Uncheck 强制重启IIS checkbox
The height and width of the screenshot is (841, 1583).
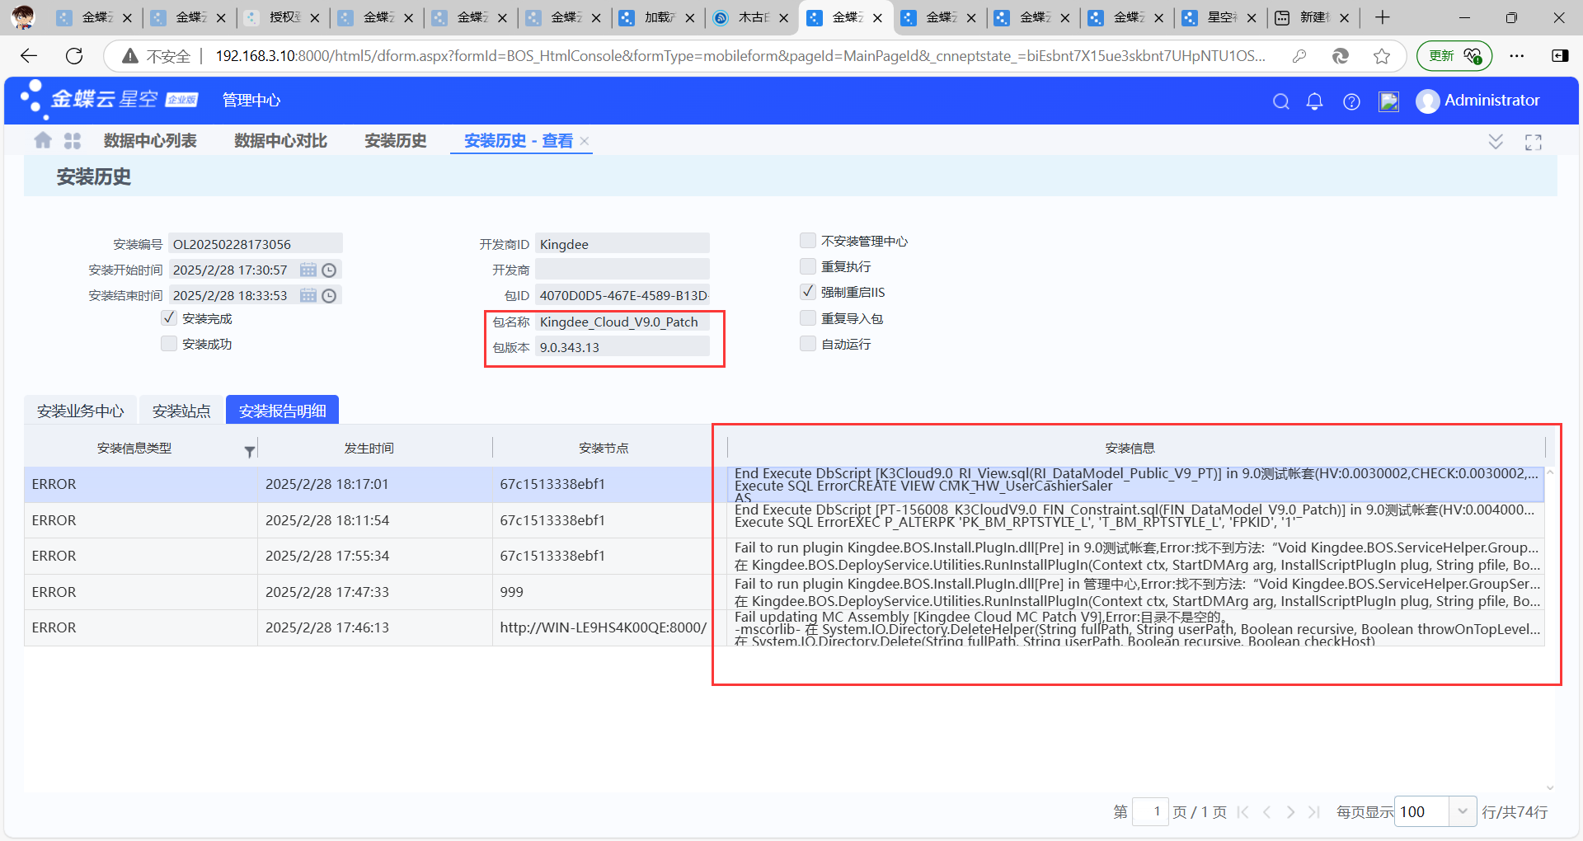(x=808, y=292)
